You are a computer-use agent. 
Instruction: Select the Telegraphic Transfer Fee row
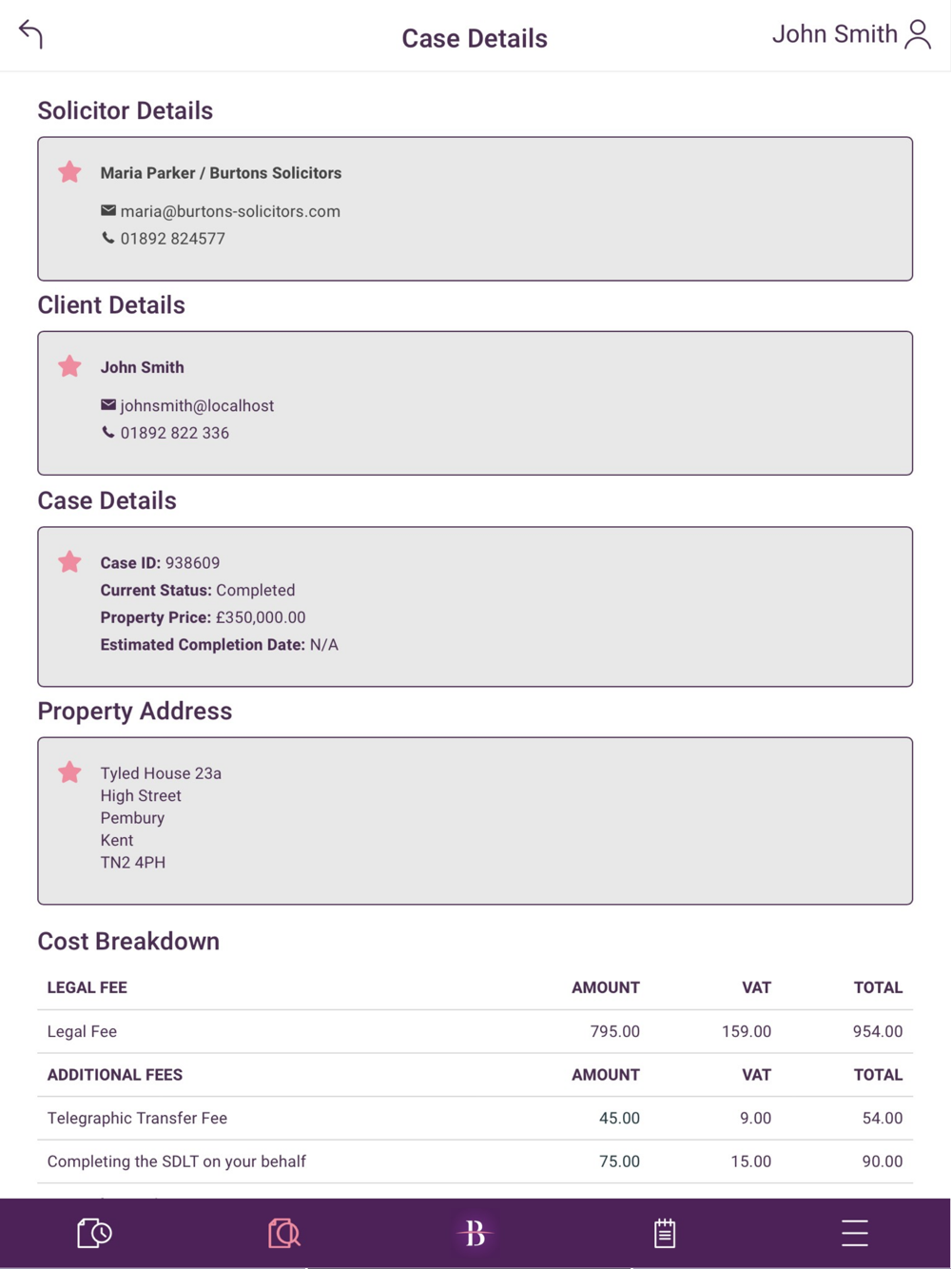(x=475, y=1118)
